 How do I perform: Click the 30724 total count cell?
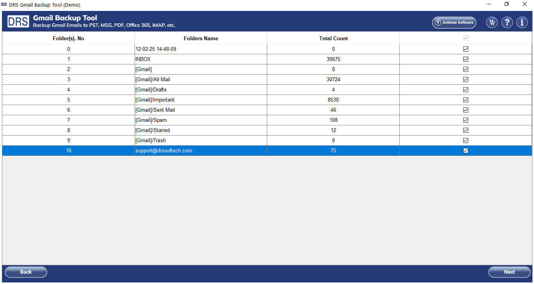click(x=333, y=80)
